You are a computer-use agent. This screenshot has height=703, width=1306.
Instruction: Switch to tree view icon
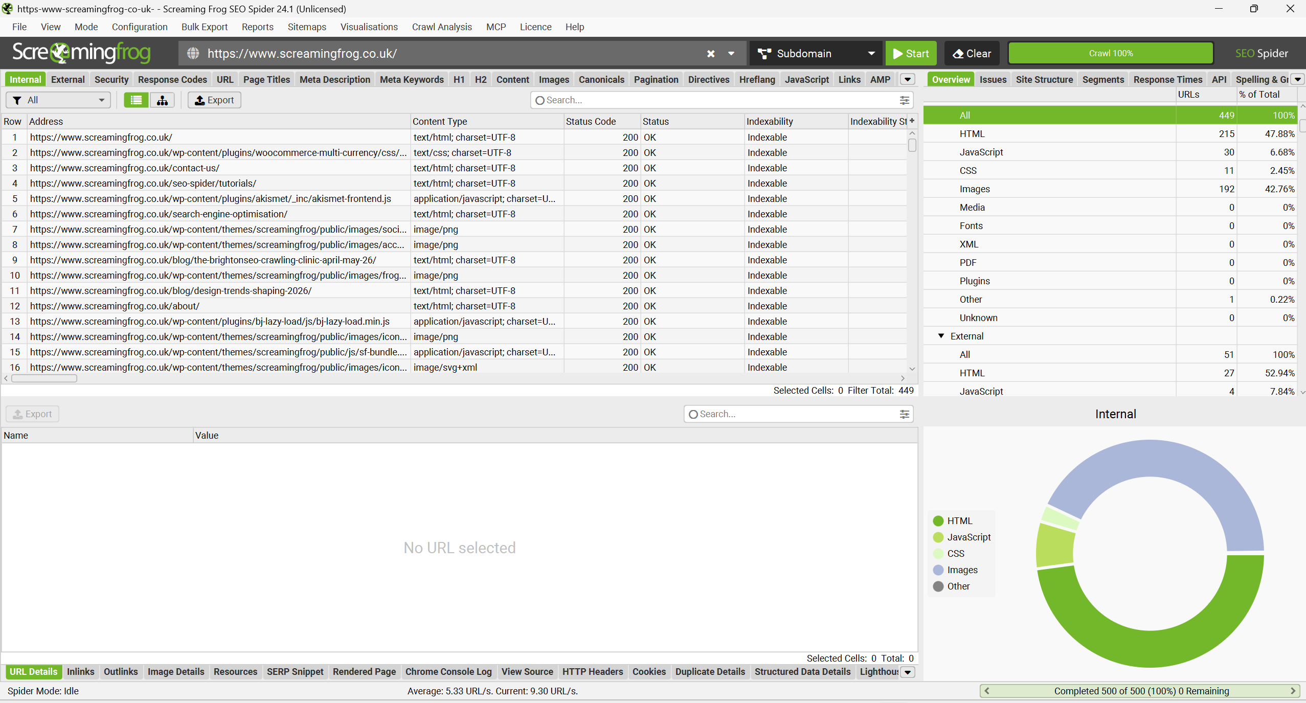click(162, 100)
